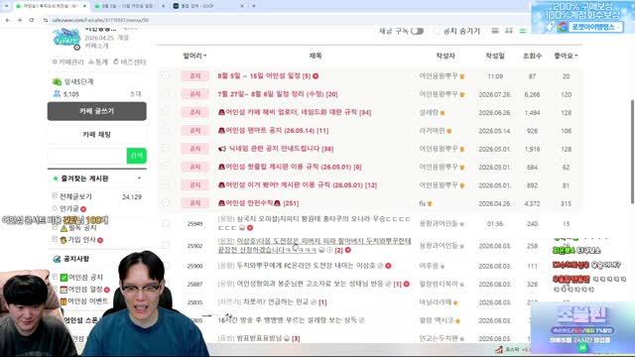Open 비즈센터 menu link
Image resolution: width=635 pixels, height=357 pixels.
[x=130, y=61]
